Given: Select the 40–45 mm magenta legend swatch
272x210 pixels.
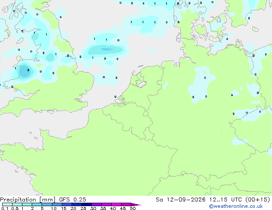Looking at the screenshot, I should pyautogui.click(x=116, y=204).
